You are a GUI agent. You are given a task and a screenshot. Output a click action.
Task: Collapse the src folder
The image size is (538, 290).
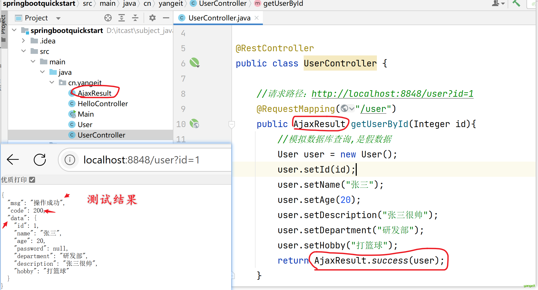tap(24, 51)
